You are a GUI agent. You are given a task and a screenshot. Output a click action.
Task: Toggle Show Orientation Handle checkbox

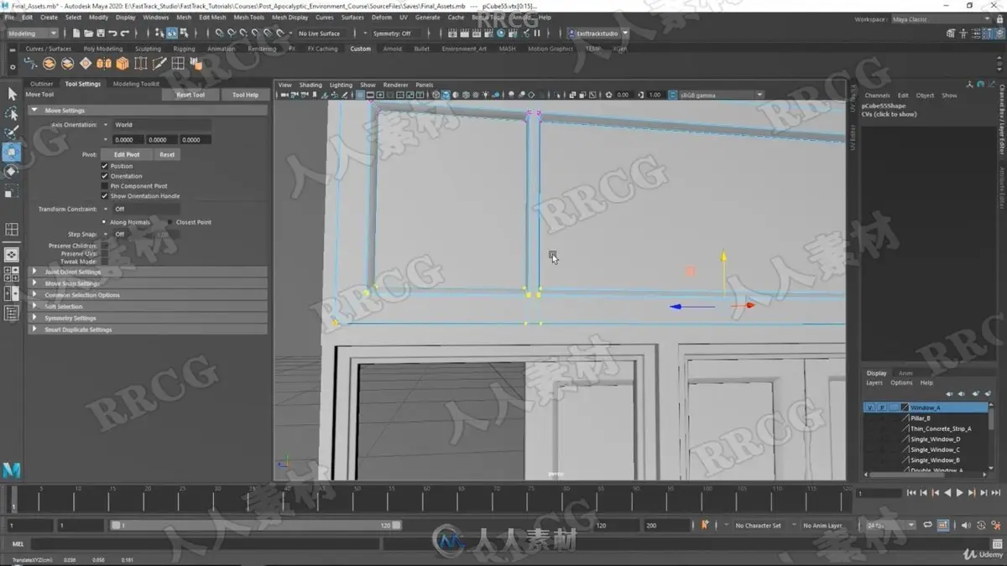[105, 196]
